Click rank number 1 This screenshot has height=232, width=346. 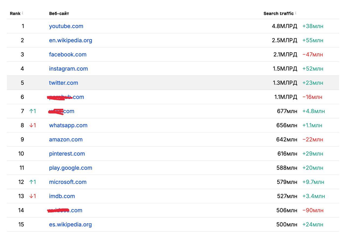pos(23,26)
